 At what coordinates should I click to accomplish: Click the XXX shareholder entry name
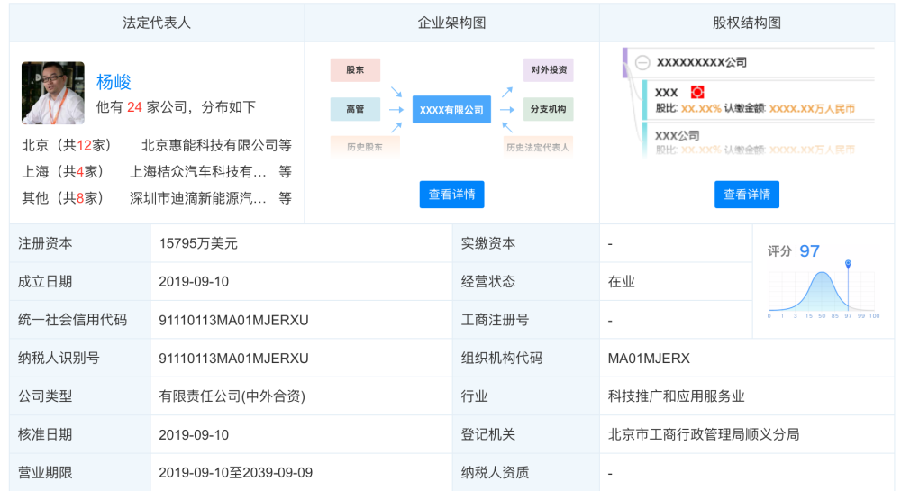(667, 93)
